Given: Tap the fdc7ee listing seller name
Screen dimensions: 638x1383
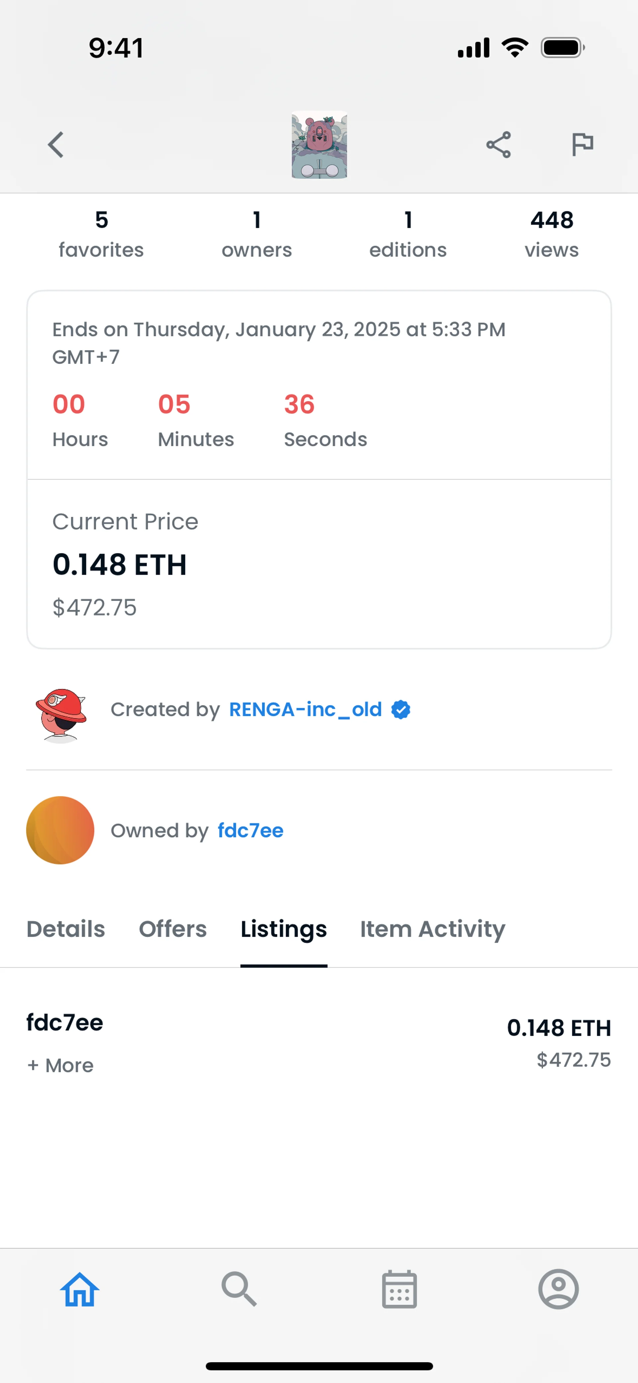Looking at the screenshot, I should coord(65,1022).
